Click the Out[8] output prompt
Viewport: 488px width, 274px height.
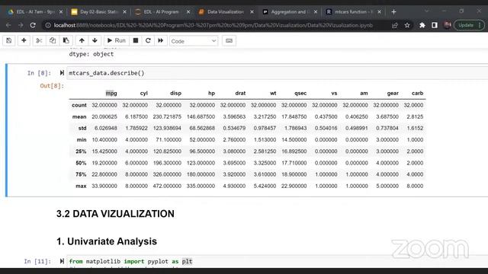[x=52, y=86]
